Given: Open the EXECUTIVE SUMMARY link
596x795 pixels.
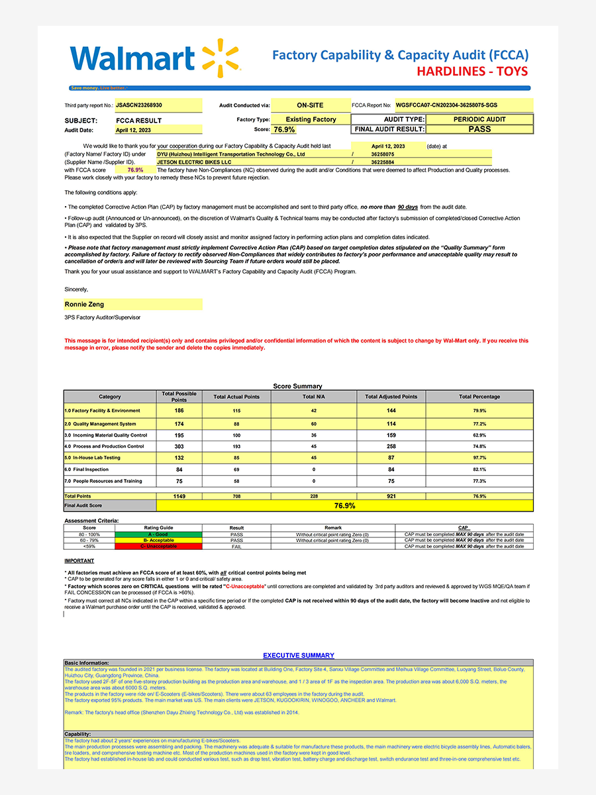Looking at the screenshot, I should point(298,655).
